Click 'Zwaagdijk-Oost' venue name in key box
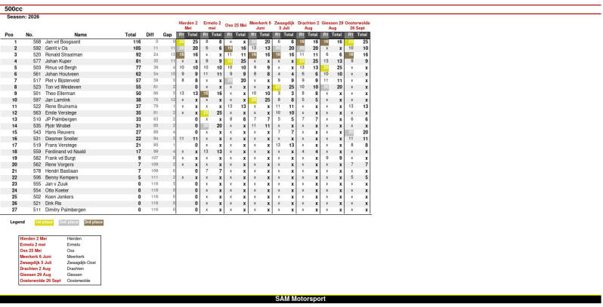The height and width of the screenshot is (307, 603). (82, 262)
